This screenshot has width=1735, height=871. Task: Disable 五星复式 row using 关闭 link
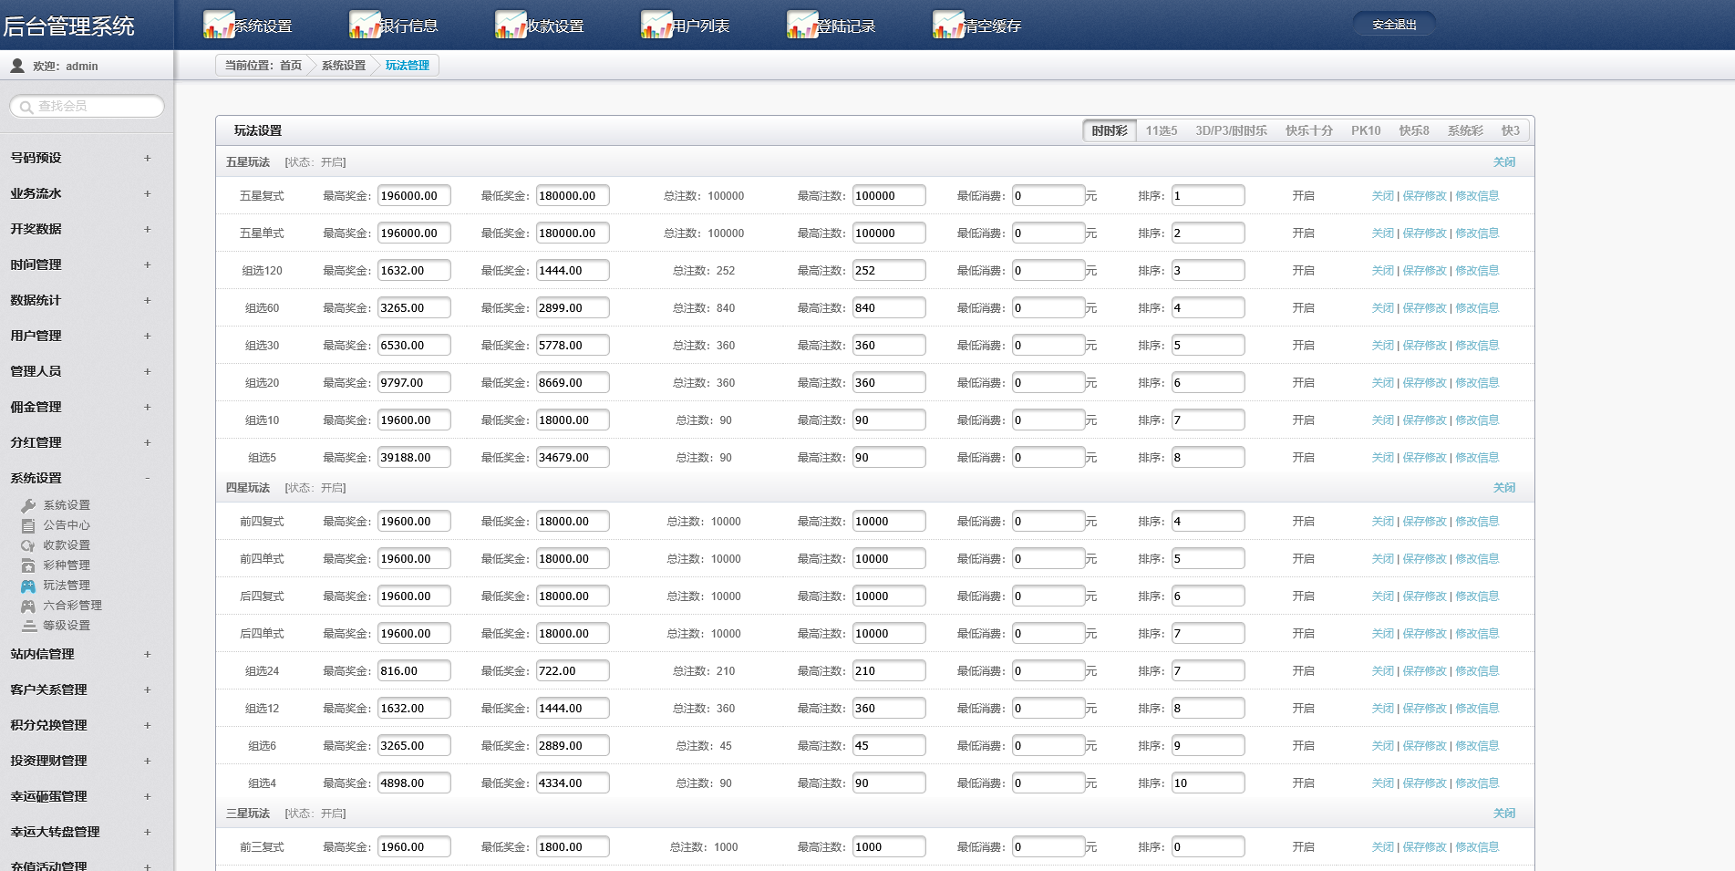1382,196
